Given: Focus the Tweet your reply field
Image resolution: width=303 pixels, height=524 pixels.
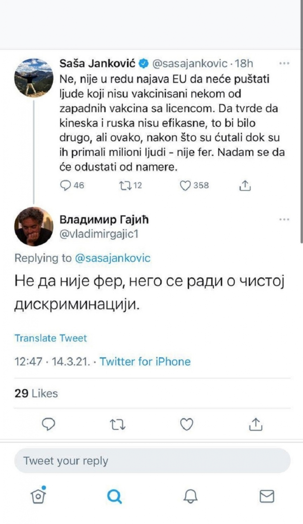Looking at the screenshot, I should (x=152, y=461).
